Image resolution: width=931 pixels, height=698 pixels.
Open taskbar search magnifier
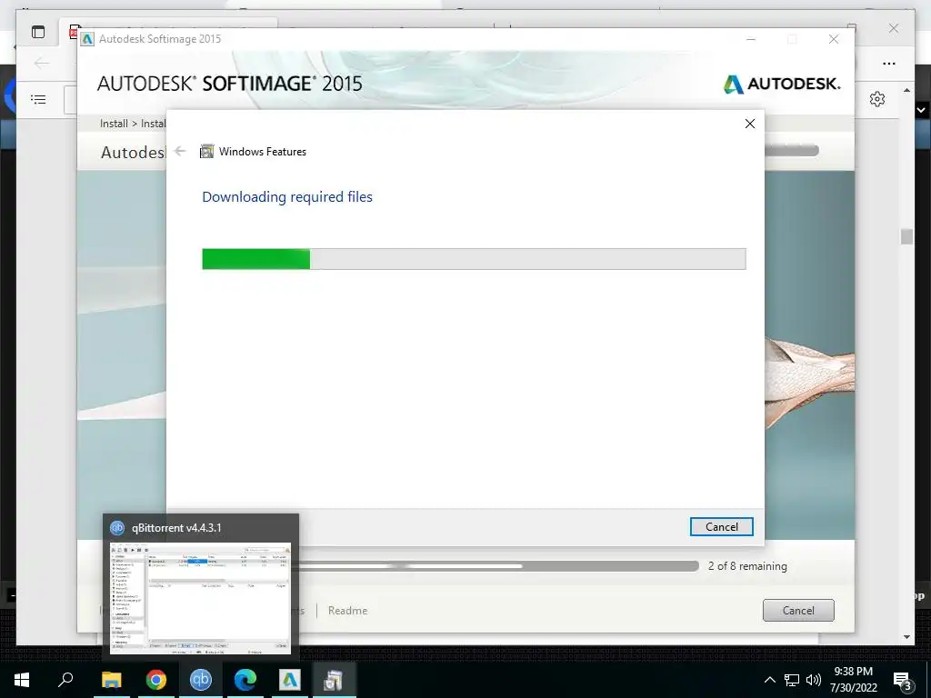point(65,680)
